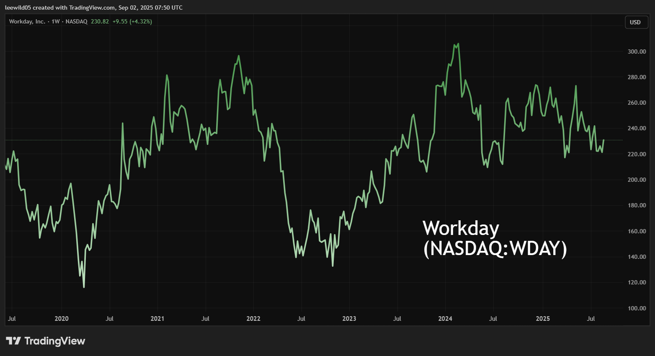The image size is (655, 356).
Task: Click the 260.00 price axis label
Action: coord(637,103)
